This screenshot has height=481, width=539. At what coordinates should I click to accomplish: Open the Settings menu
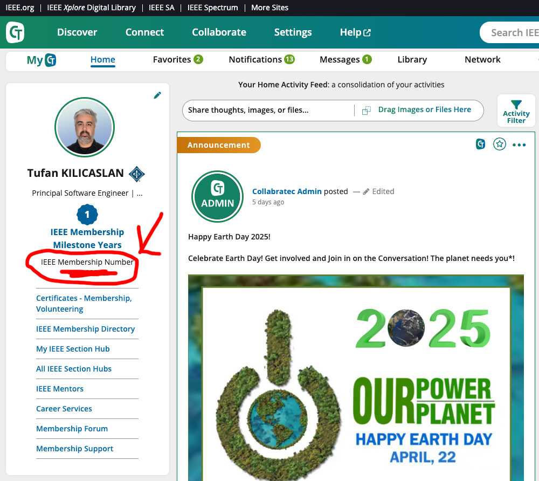293,32
